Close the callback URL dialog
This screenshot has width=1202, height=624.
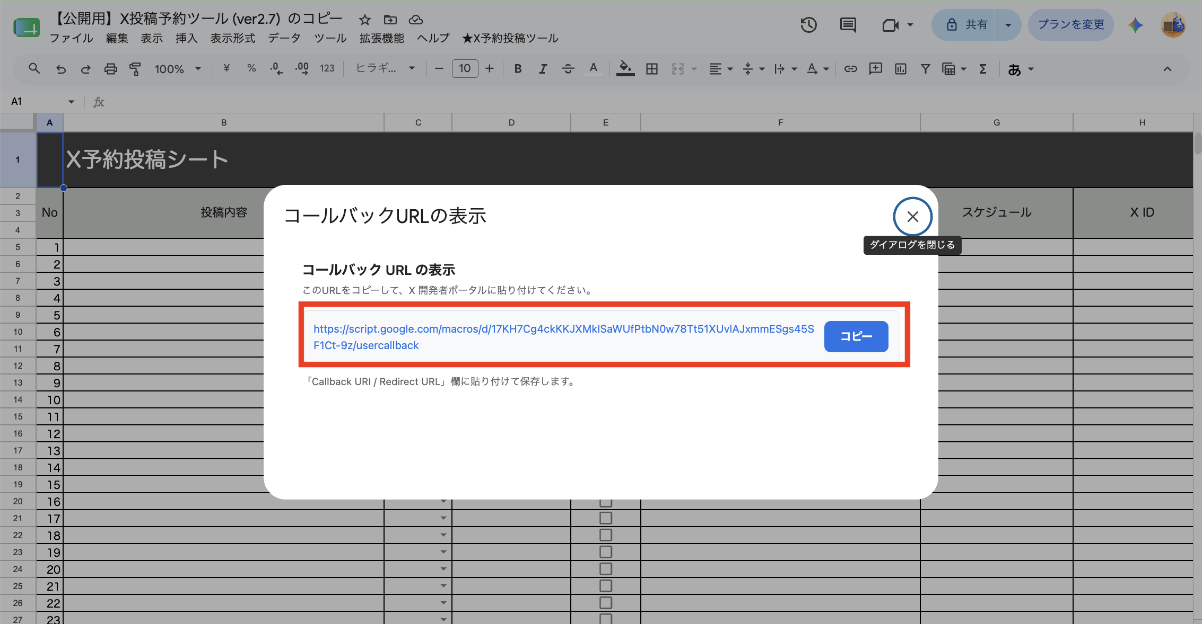click(912, 217)
